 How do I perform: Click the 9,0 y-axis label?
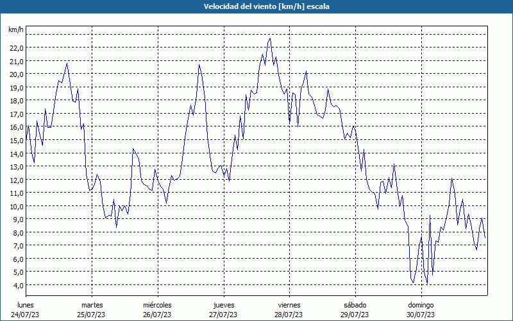click(19, 220)
